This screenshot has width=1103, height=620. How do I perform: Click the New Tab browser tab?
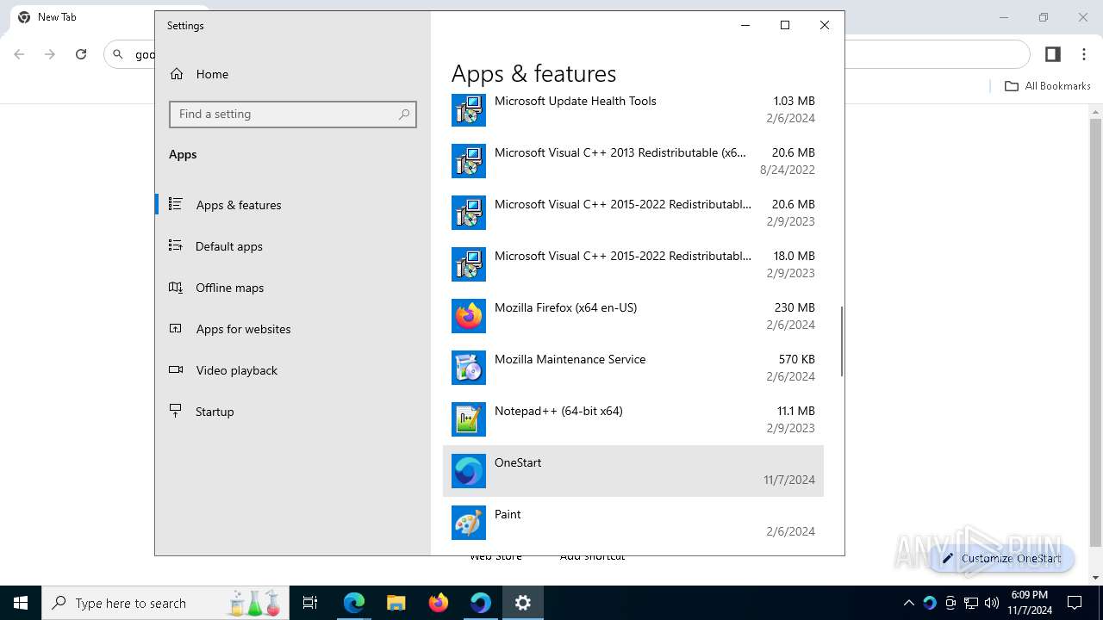click(57, 17)
